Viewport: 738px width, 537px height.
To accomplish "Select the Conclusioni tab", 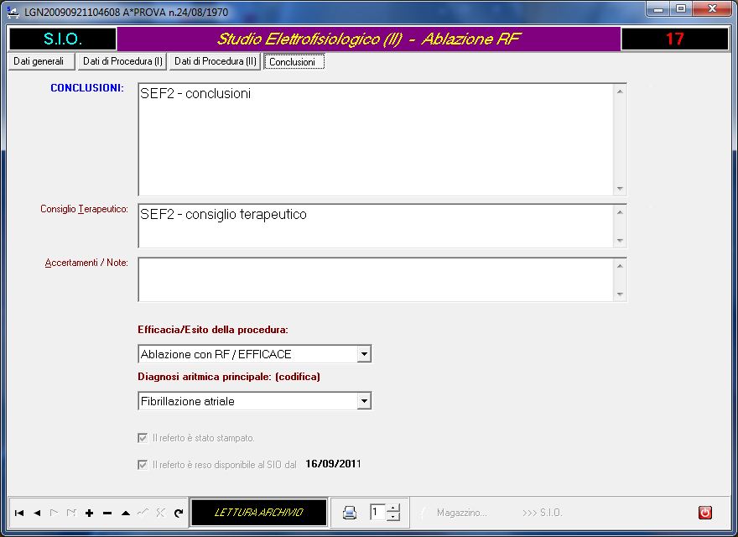I will [294, 62].
